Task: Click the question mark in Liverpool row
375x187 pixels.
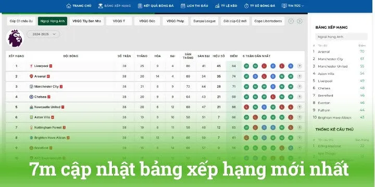Action: click(299, 66)
